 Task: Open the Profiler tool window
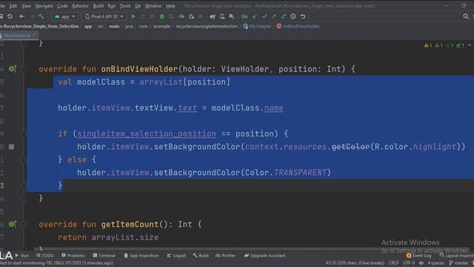[x=225, y=255]
